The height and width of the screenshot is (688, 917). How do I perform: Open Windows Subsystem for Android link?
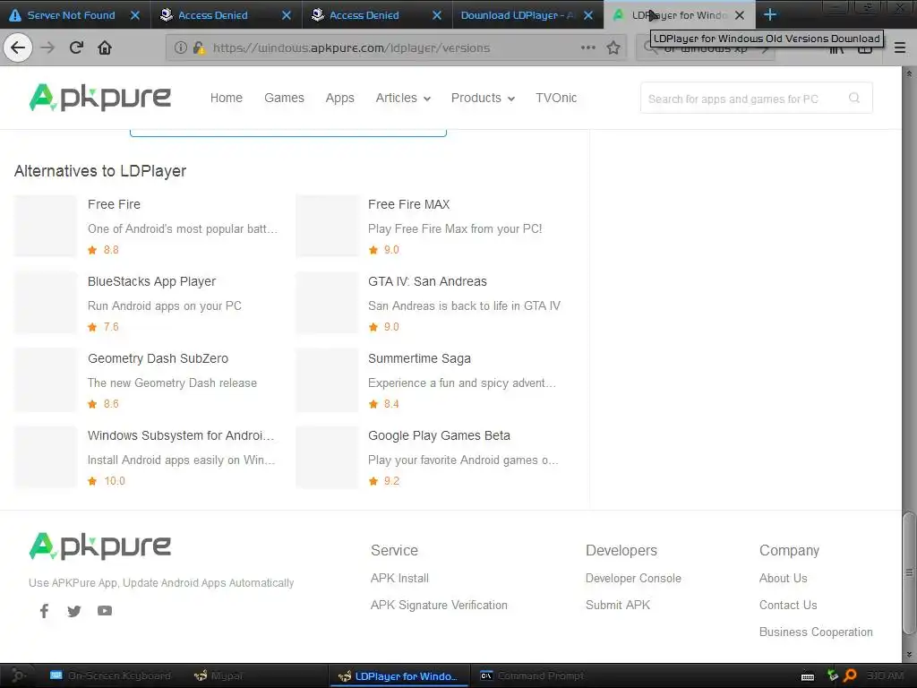(x=181, y=436)
